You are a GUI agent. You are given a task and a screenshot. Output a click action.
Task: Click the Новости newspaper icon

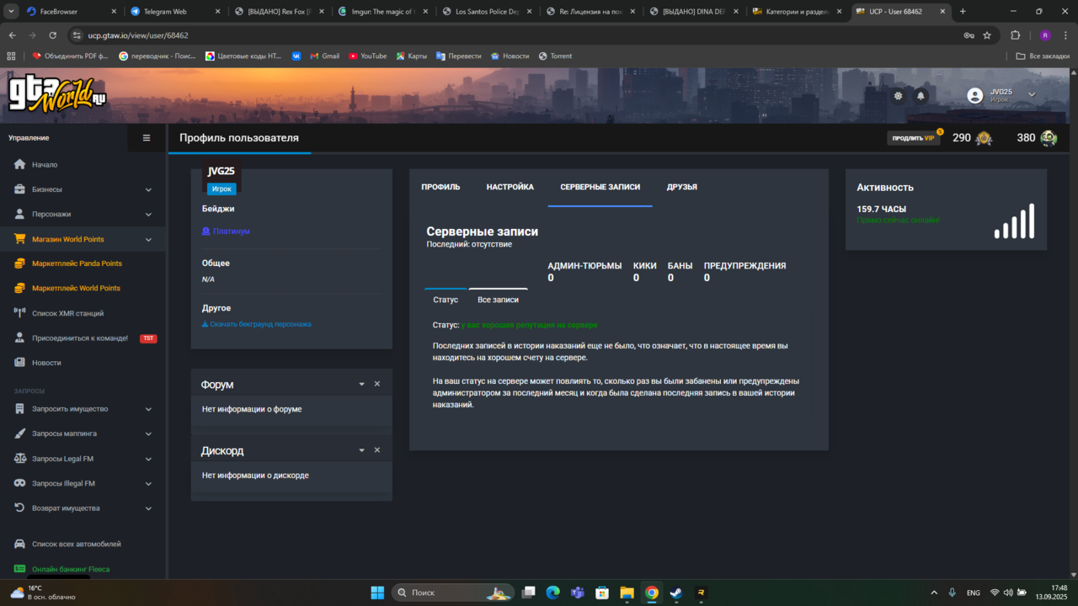click(20, 363)
